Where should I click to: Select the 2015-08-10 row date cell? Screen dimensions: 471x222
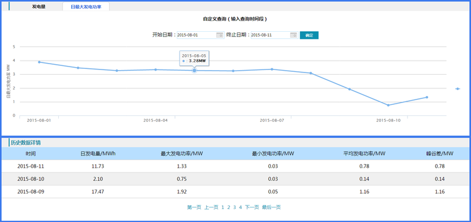31,179
